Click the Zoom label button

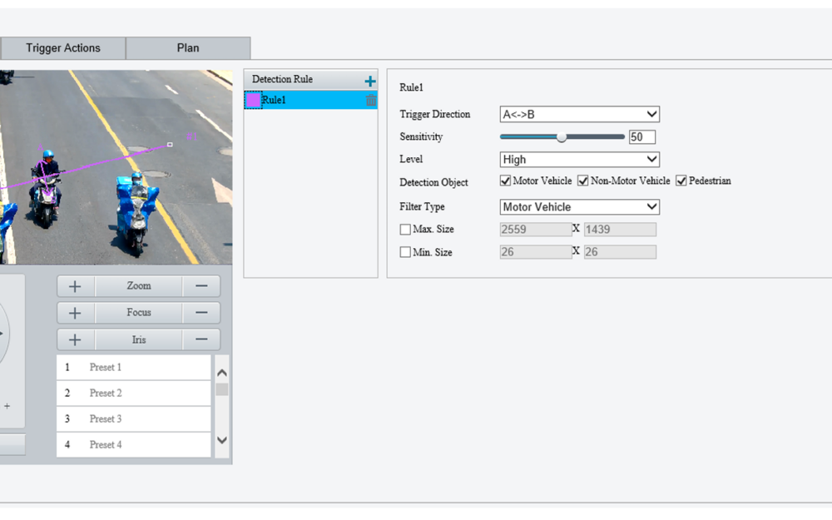pyautogui.click(x=139, y=286)
